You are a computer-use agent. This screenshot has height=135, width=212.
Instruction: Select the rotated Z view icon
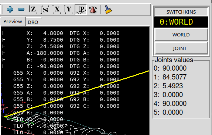tap(45, 10)
